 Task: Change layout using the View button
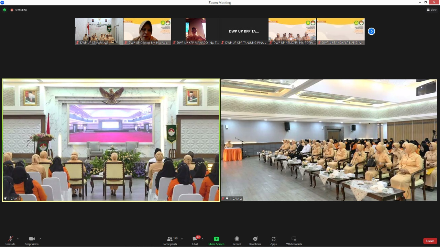pyautogui.click(x=432, y=10)
